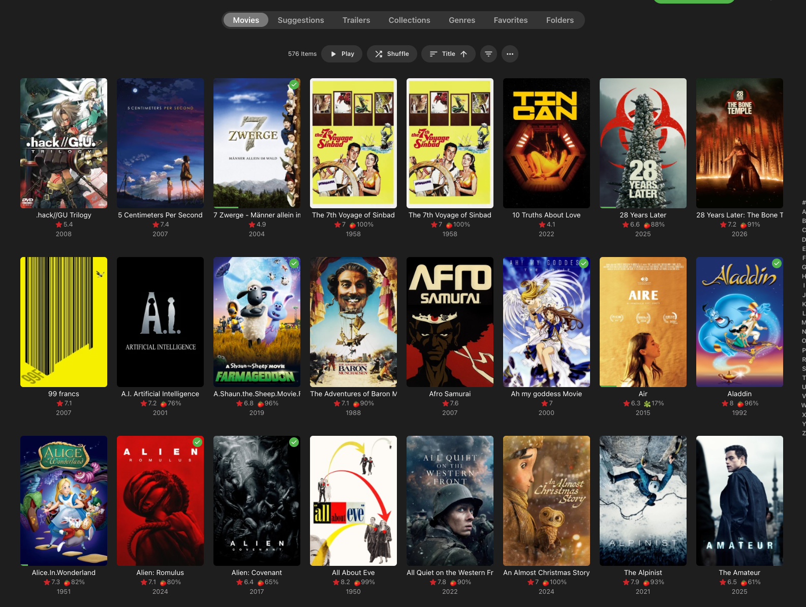Image resolution: width=806 pixels, height=607 pixels.
Task: Open the more options ellipsis menu
Action: [x=510, y=54]
